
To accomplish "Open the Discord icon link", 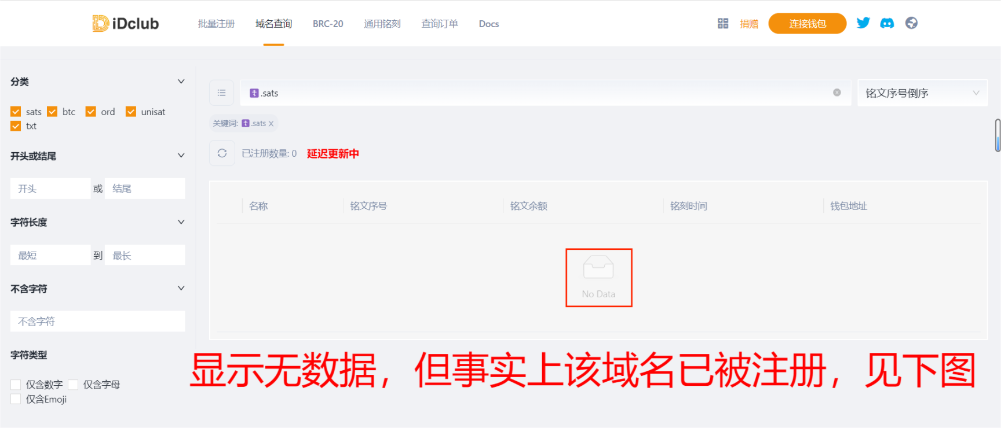I will [x=887, y=23].
